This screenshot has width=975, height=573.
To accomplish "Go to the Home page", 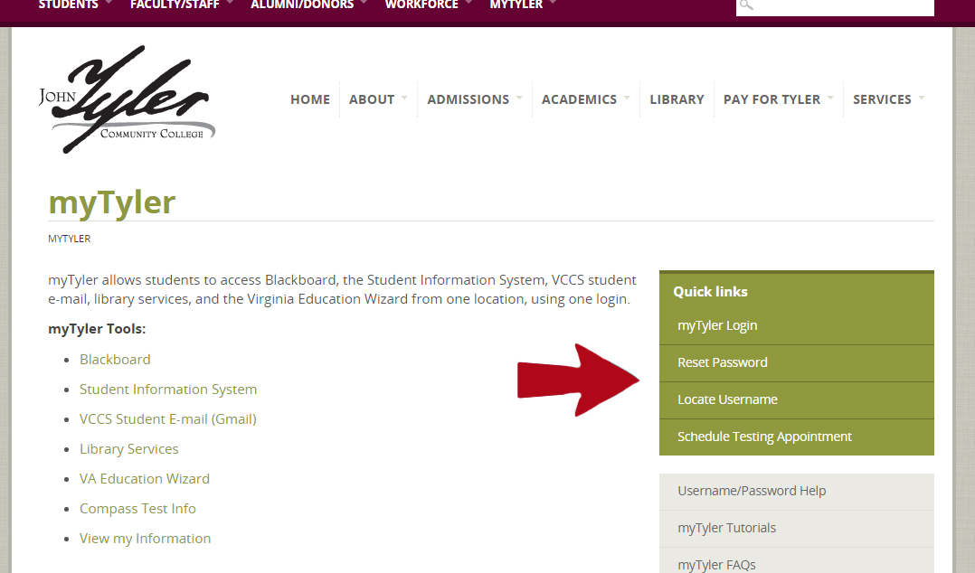I will click(310, 99).
